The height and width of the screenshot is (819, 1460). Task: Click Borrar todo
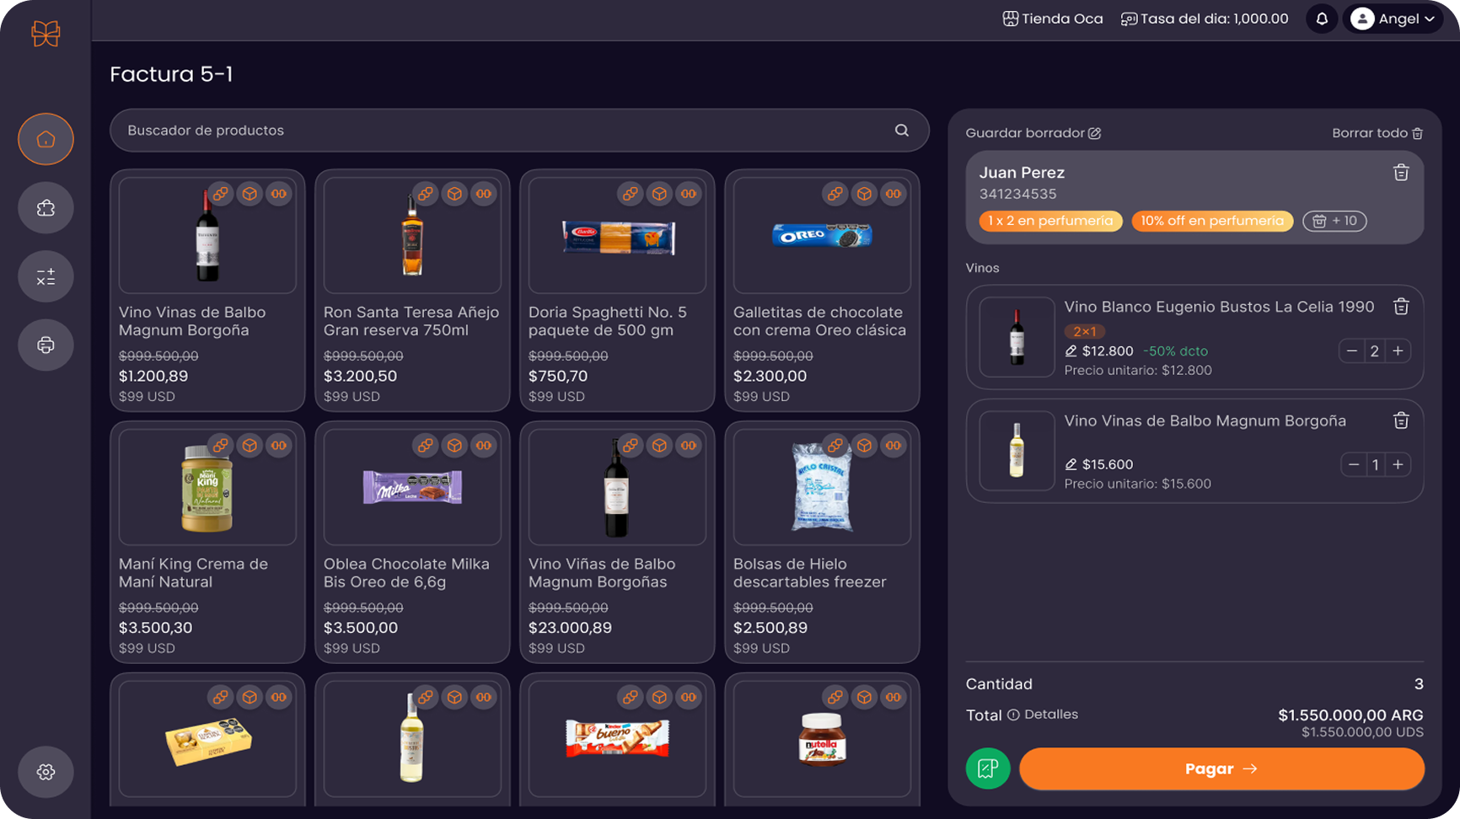click(1377, 133)
